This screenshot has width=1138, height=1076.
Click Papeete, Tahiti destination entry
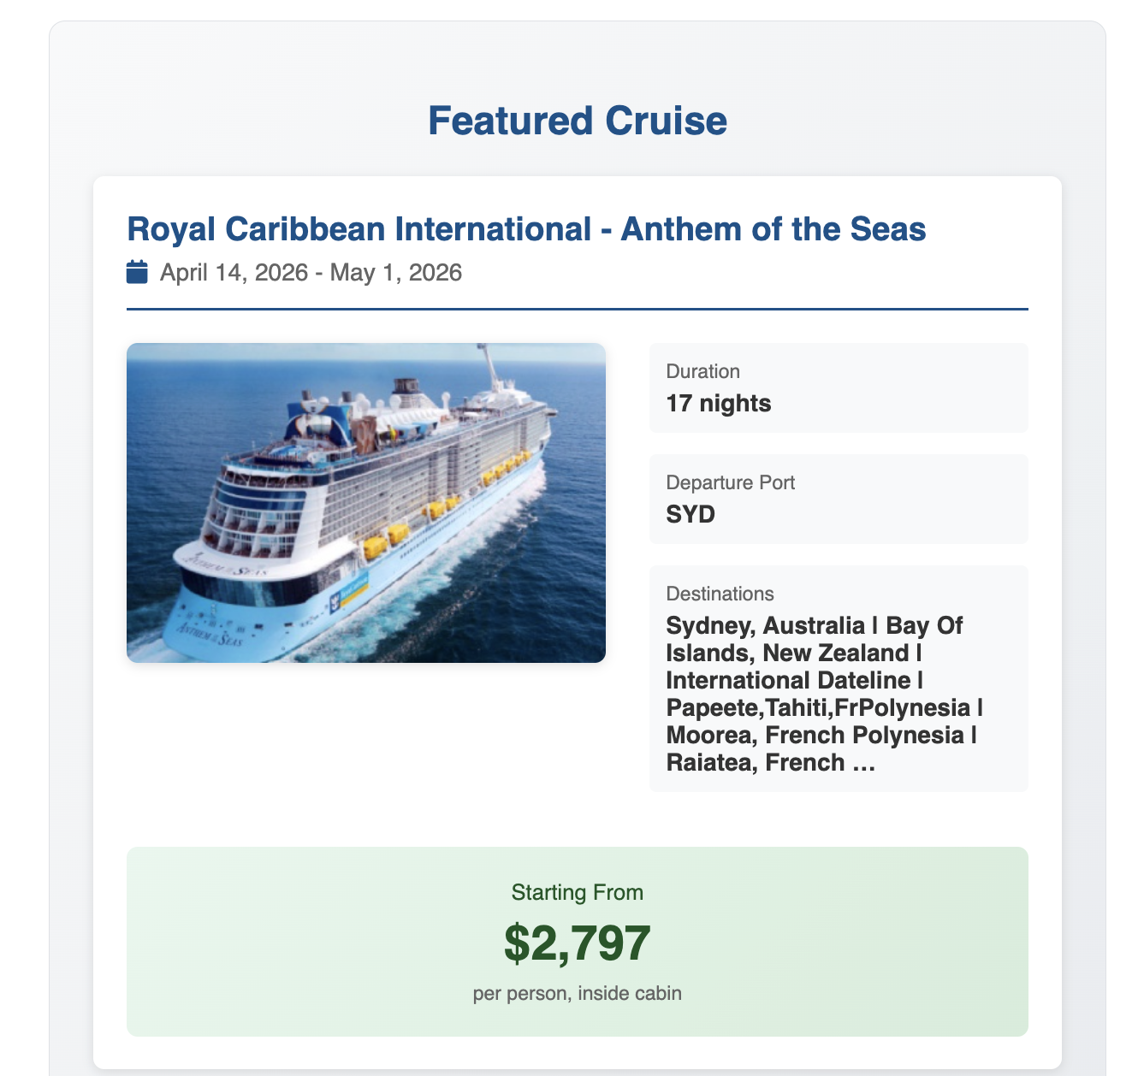pyautogui.click(x=817, y=708)
